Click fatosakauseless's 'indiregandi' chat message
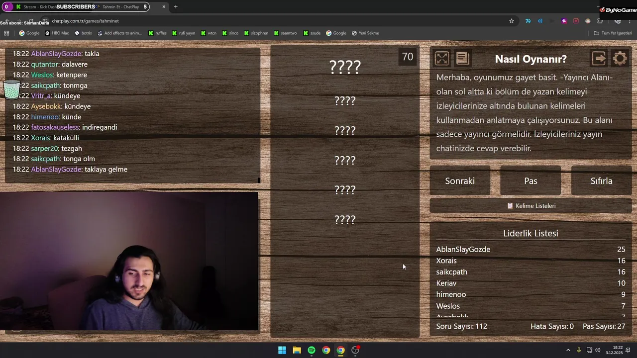Screen dimensions: 637x358 tap(100, 127)
